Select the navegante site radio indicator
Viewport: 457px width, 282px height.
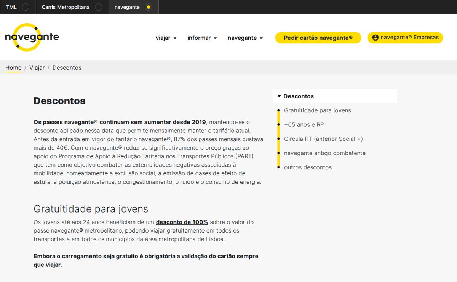pos(149,7)
